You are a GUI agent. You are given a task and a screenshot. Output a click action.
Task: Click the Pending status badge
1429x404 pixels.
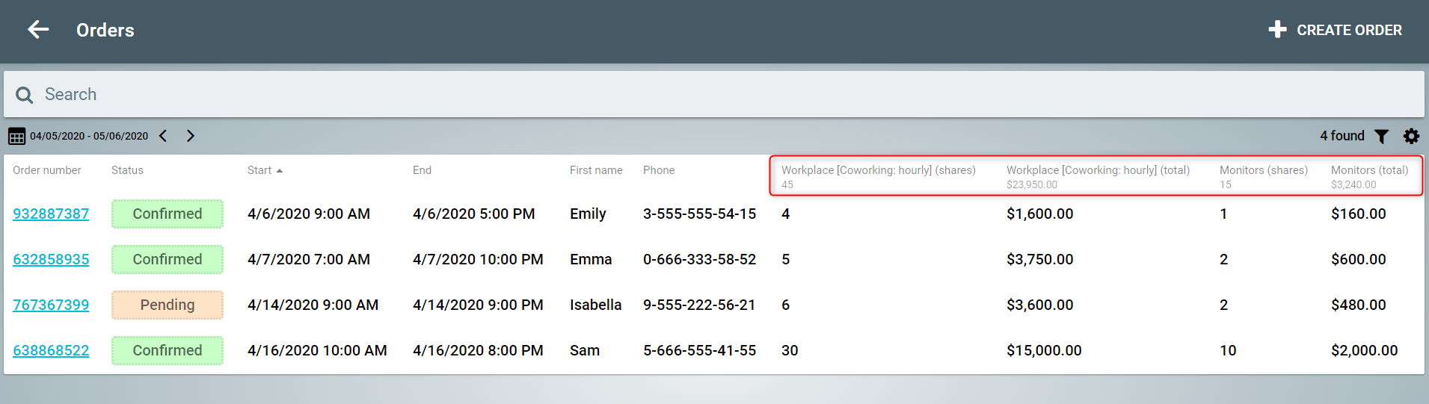tap(168, 305)
